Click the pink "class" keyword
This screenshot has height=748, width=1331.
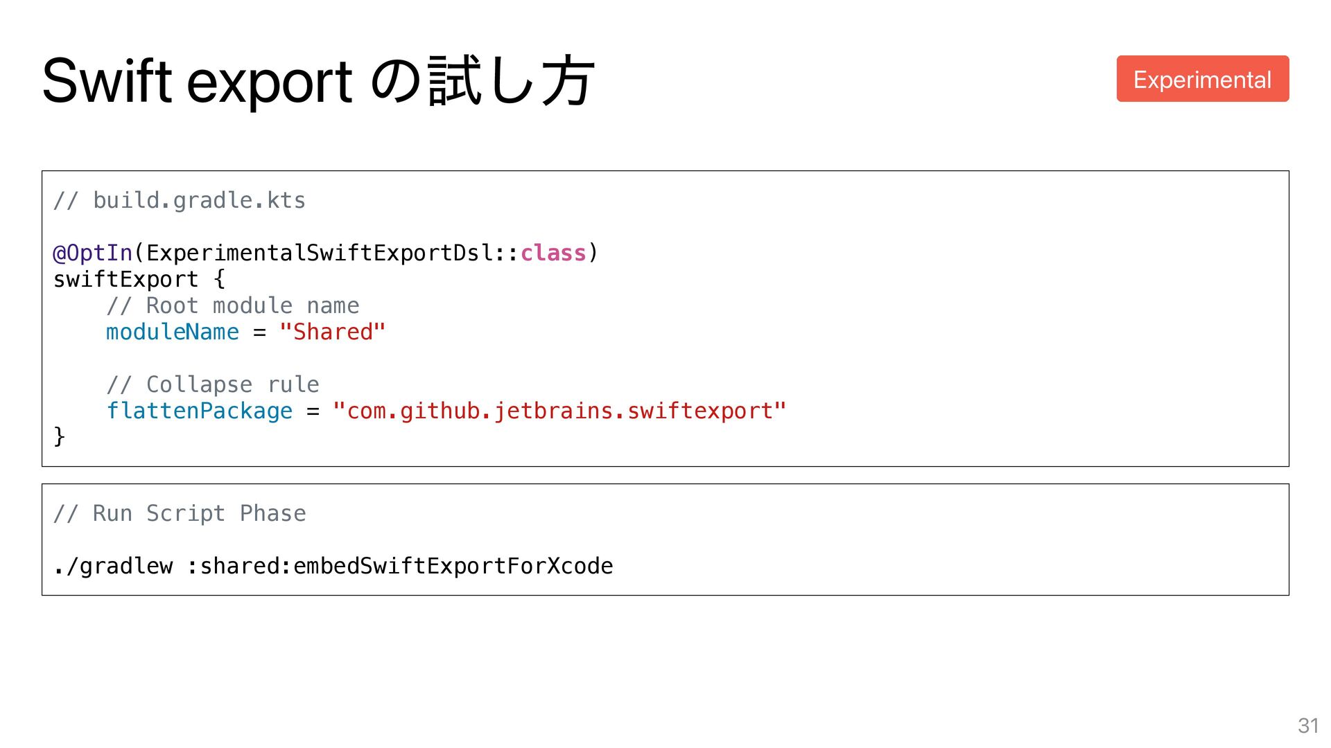[x=553, y=253]
